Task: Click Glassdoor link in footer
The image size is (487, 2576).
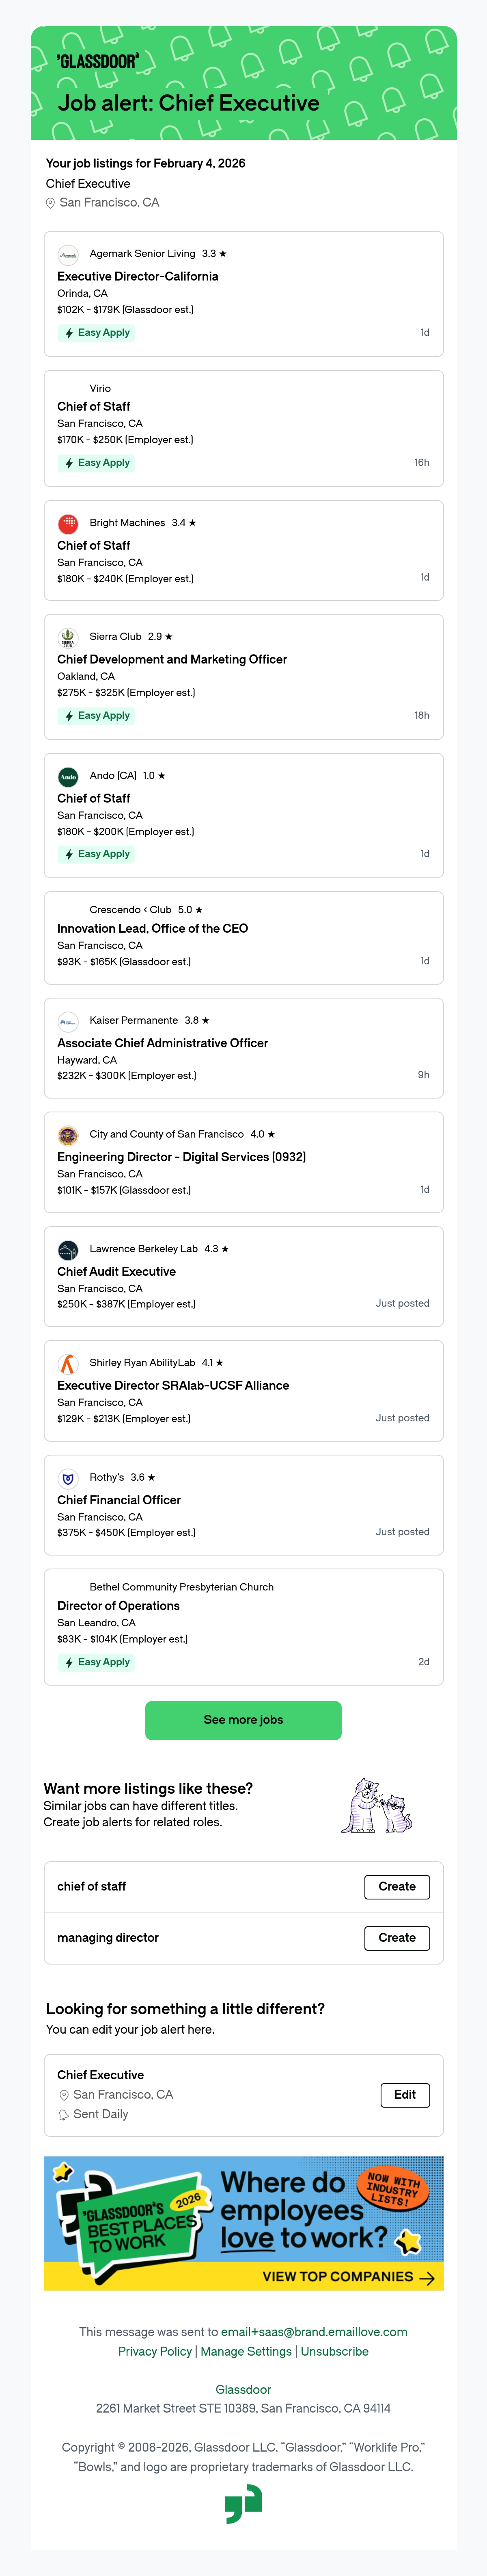Action: point(243,2390)
